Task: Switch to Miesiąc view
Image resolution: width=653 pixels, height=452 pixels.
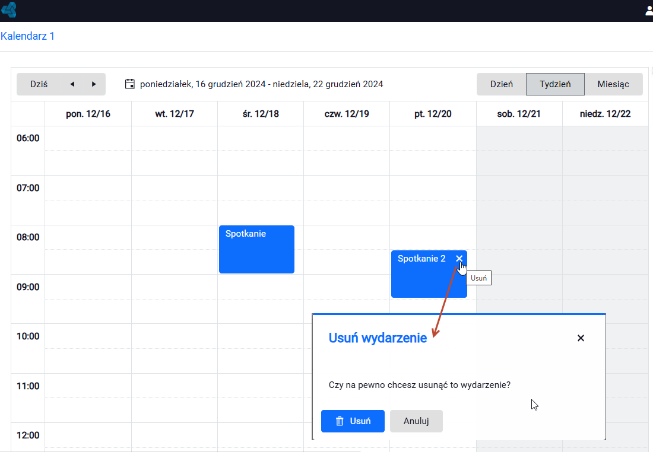Action: tap(613, 84)
